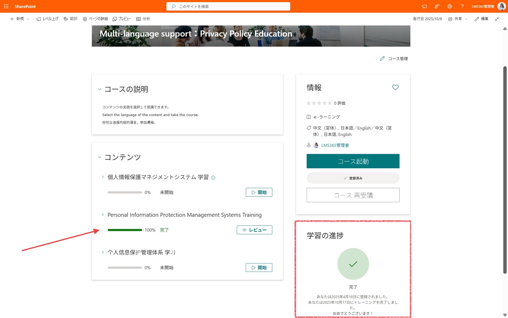508x318 pixels.
Task: Click the scroll down arrow at bottom right
Action: (505, 315)
